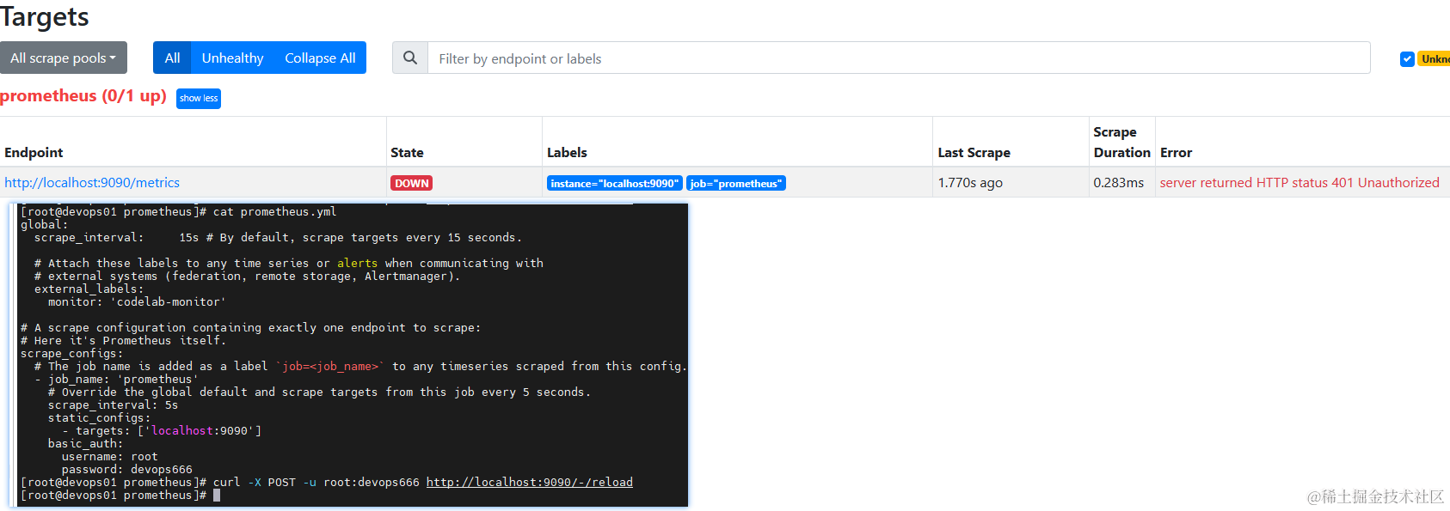Click the Endpoint column header

click(x=34, y=153)
